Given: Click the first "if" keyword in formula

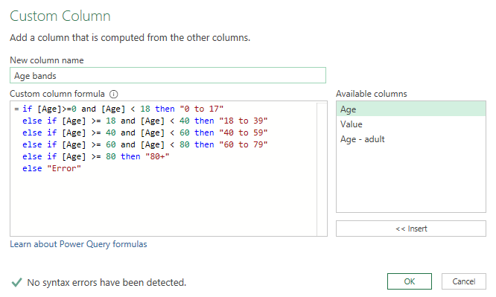Looking at the screenshot, I should (28, 109).
